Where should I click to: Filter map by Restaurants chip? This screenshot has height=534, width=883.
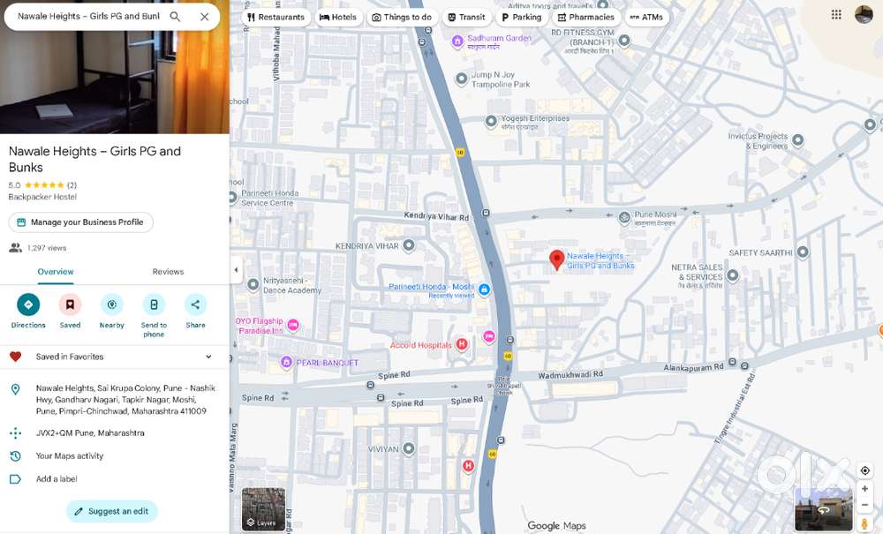click(x=276, y=17)
